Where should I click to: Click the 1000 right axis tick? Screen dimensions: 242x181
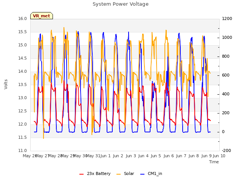pyautogui.click(x=227, y=38)
